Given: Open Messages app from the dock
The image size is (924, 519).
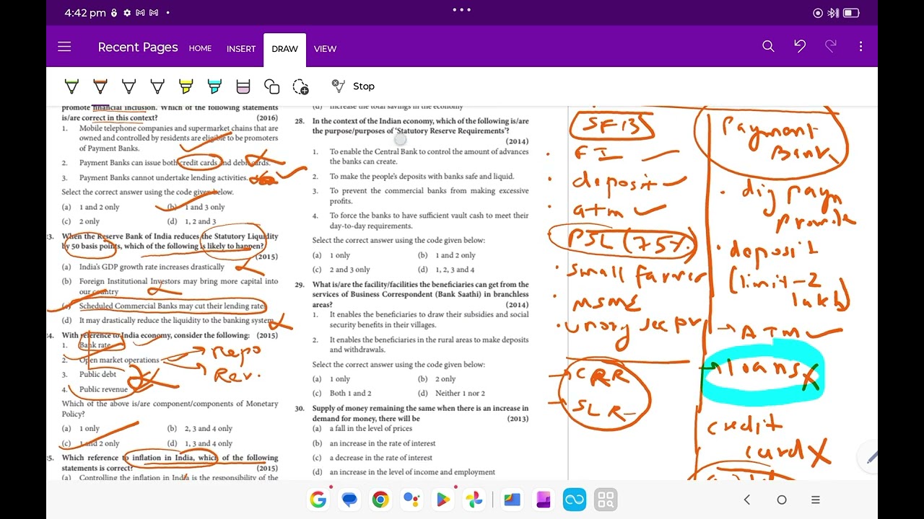Looking at the screenshot, I should 349,500.
